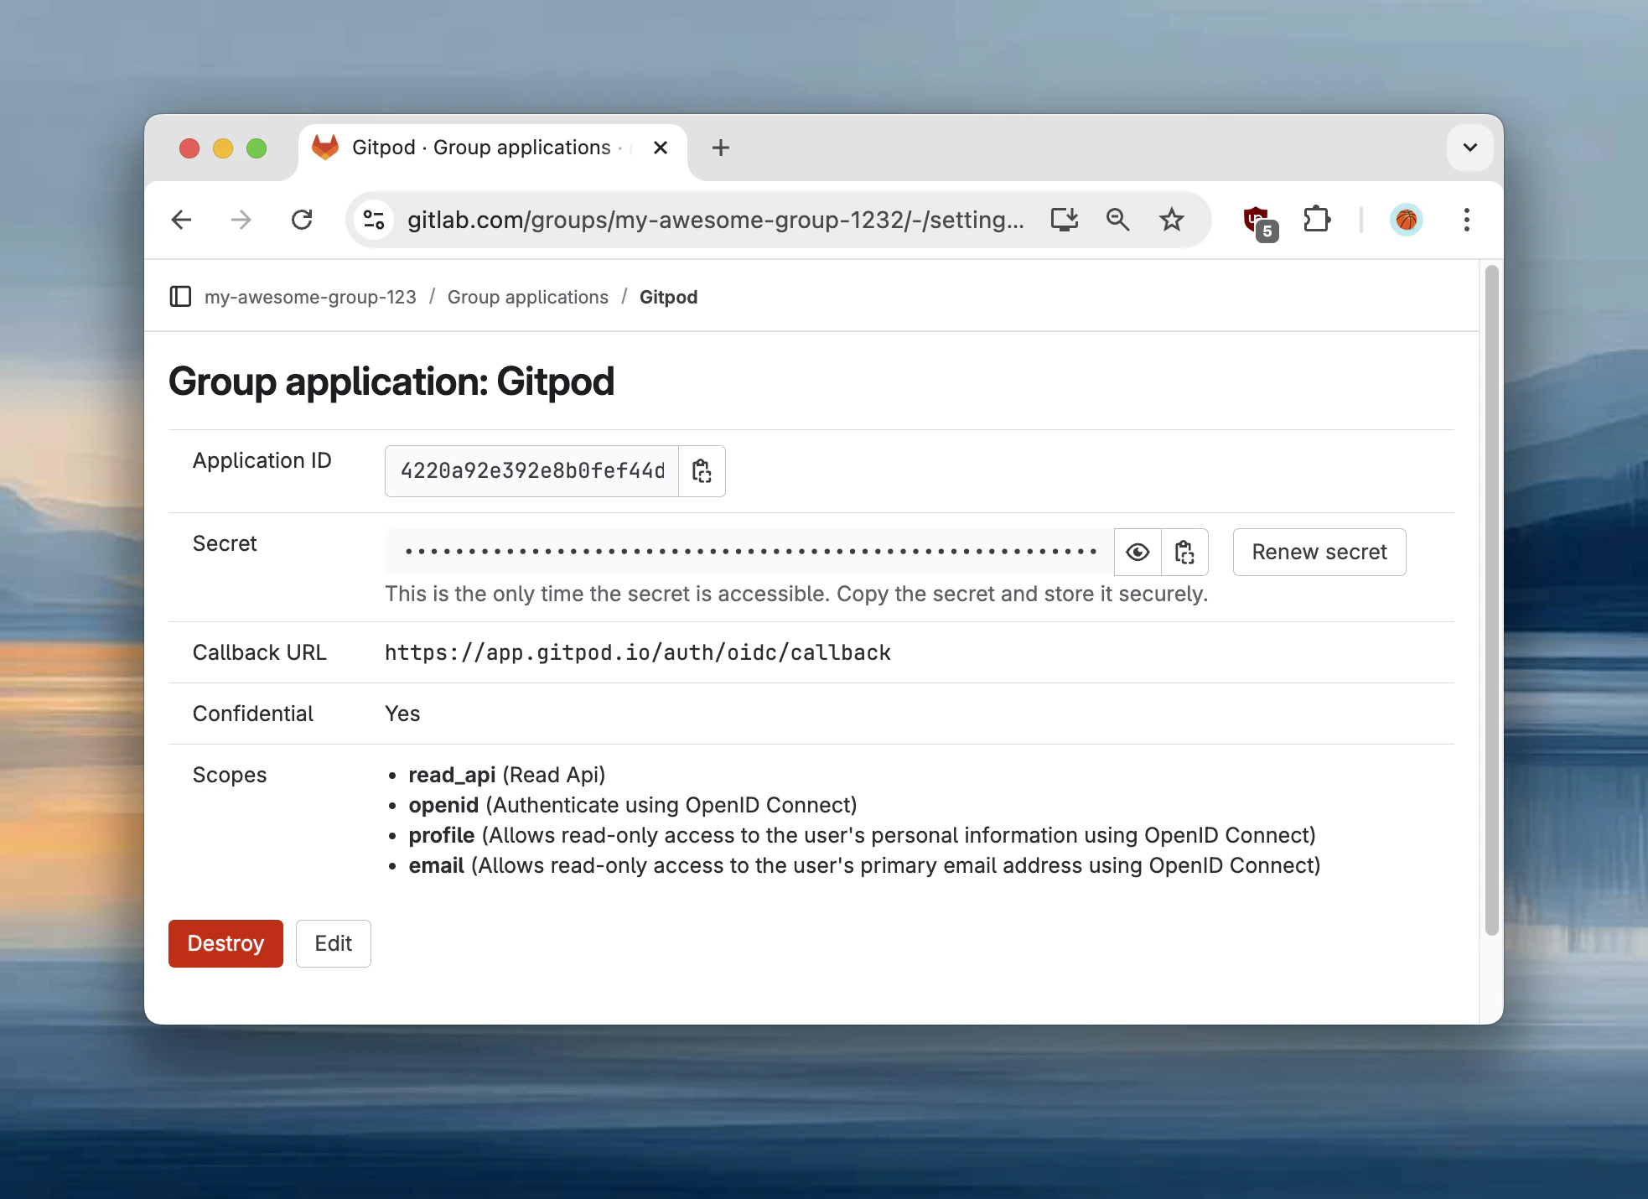Open the Extensions puzzle icon
The width and height of the screenshot is (1648, 1199).
[x=1317, y=220]
